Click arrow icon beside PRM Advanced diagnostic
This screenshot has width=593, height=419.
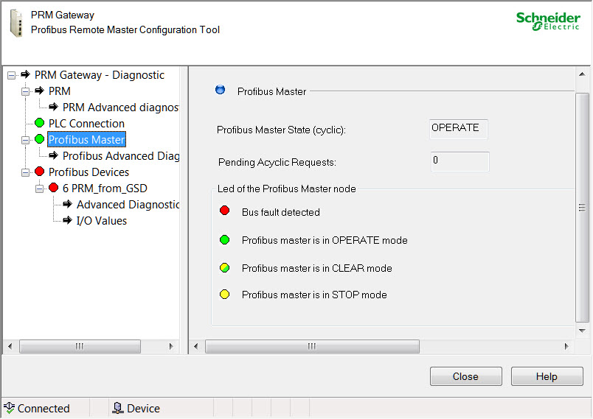(53, 107)
